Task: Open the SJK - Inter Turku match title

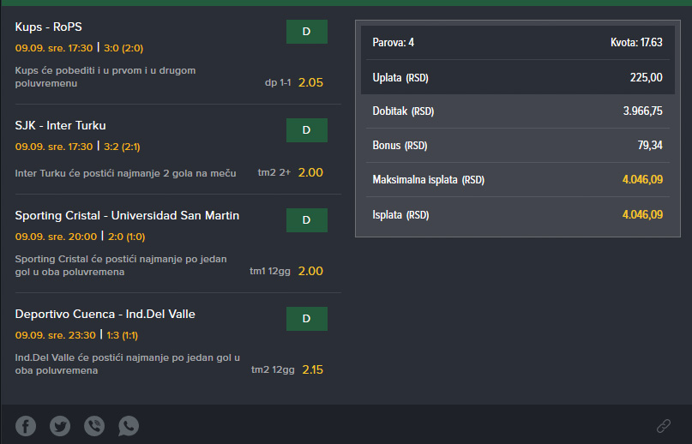Action: [61, 126]
